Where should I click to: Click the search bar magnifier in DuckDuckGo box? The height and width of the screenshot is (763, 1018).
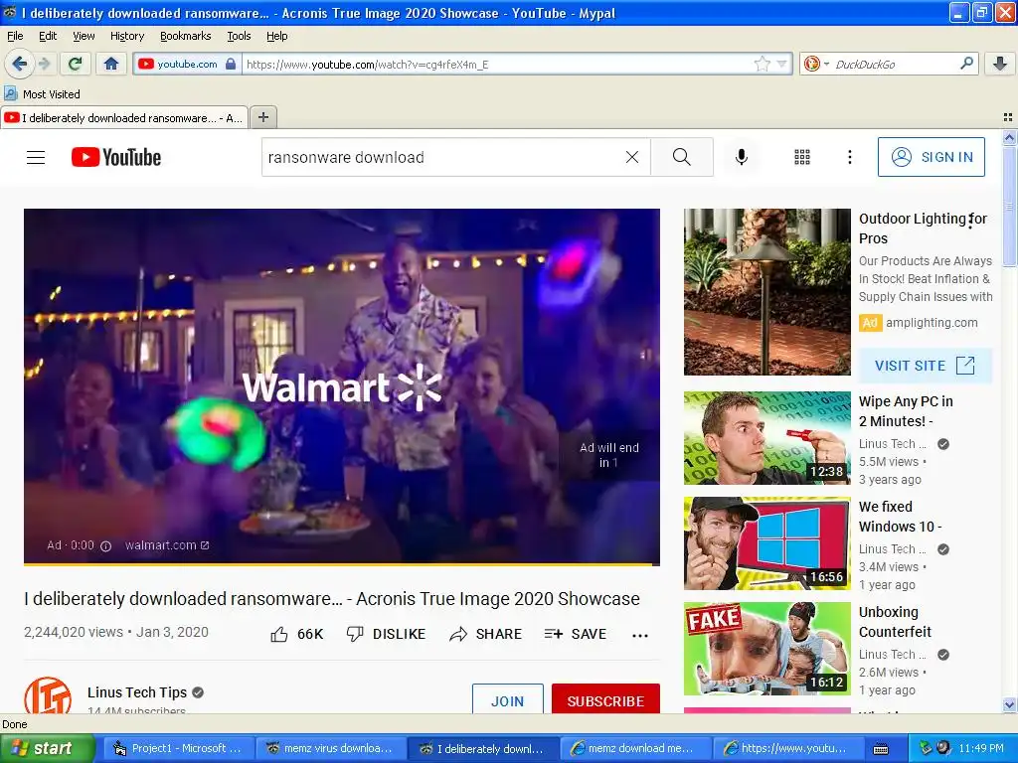(966, 63)
